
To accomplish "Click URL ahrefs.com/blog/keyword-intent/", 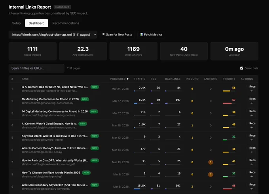I will click(x=42, y=140).
